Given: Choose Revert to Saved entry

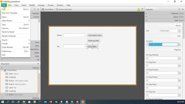Looking at the screenshot, I should [16, 32].
